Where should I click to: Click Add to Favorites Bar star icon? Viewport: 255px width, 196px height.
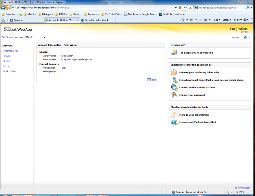pyautogui.click(x=21, y=14)
